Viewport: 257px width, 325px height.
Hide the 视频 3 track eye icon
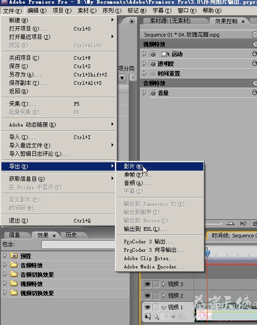(x=147, y=284)
